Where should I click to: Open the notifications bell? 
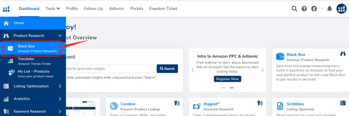[x=329, y=9]
